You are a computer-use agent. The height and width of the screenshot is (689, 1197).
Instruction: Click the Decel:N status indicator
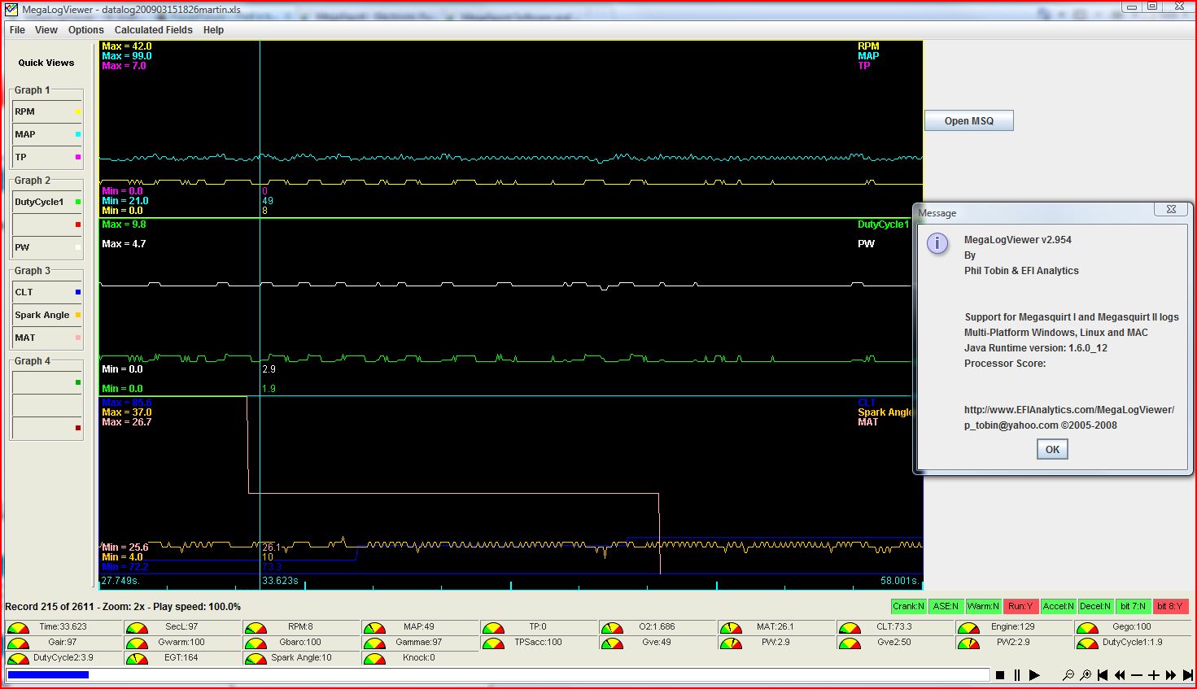coord(1095,606)
